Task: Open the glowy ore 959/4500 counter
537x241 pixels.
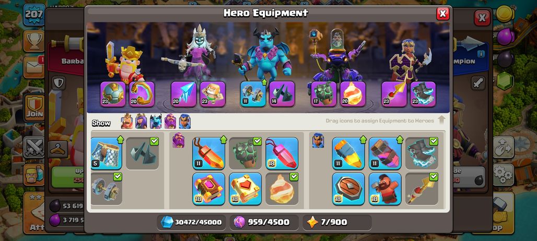Action: (x=264, y=222)
